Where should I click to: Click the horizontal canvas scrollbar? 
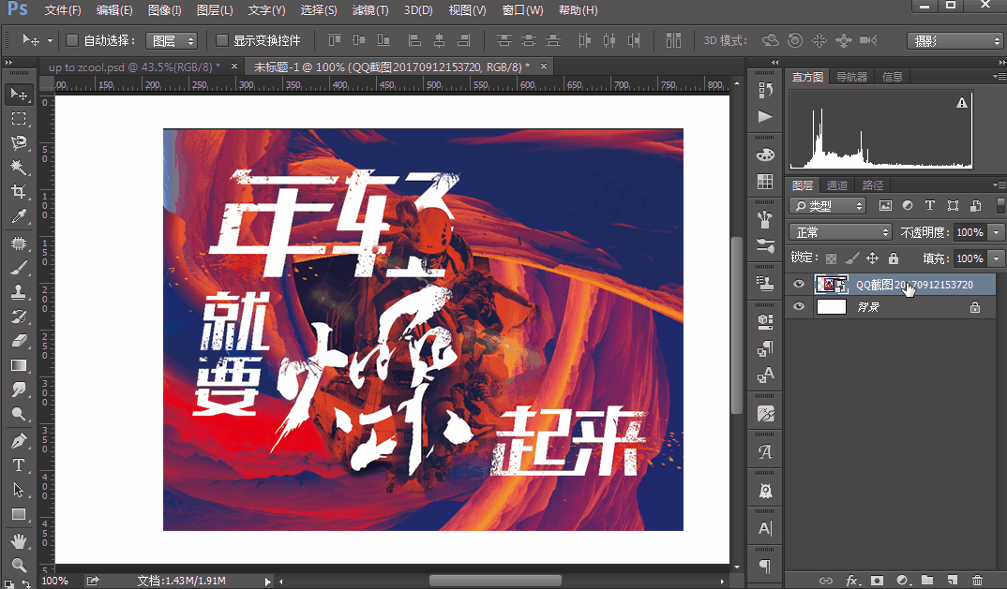click(x=495, y=581)
